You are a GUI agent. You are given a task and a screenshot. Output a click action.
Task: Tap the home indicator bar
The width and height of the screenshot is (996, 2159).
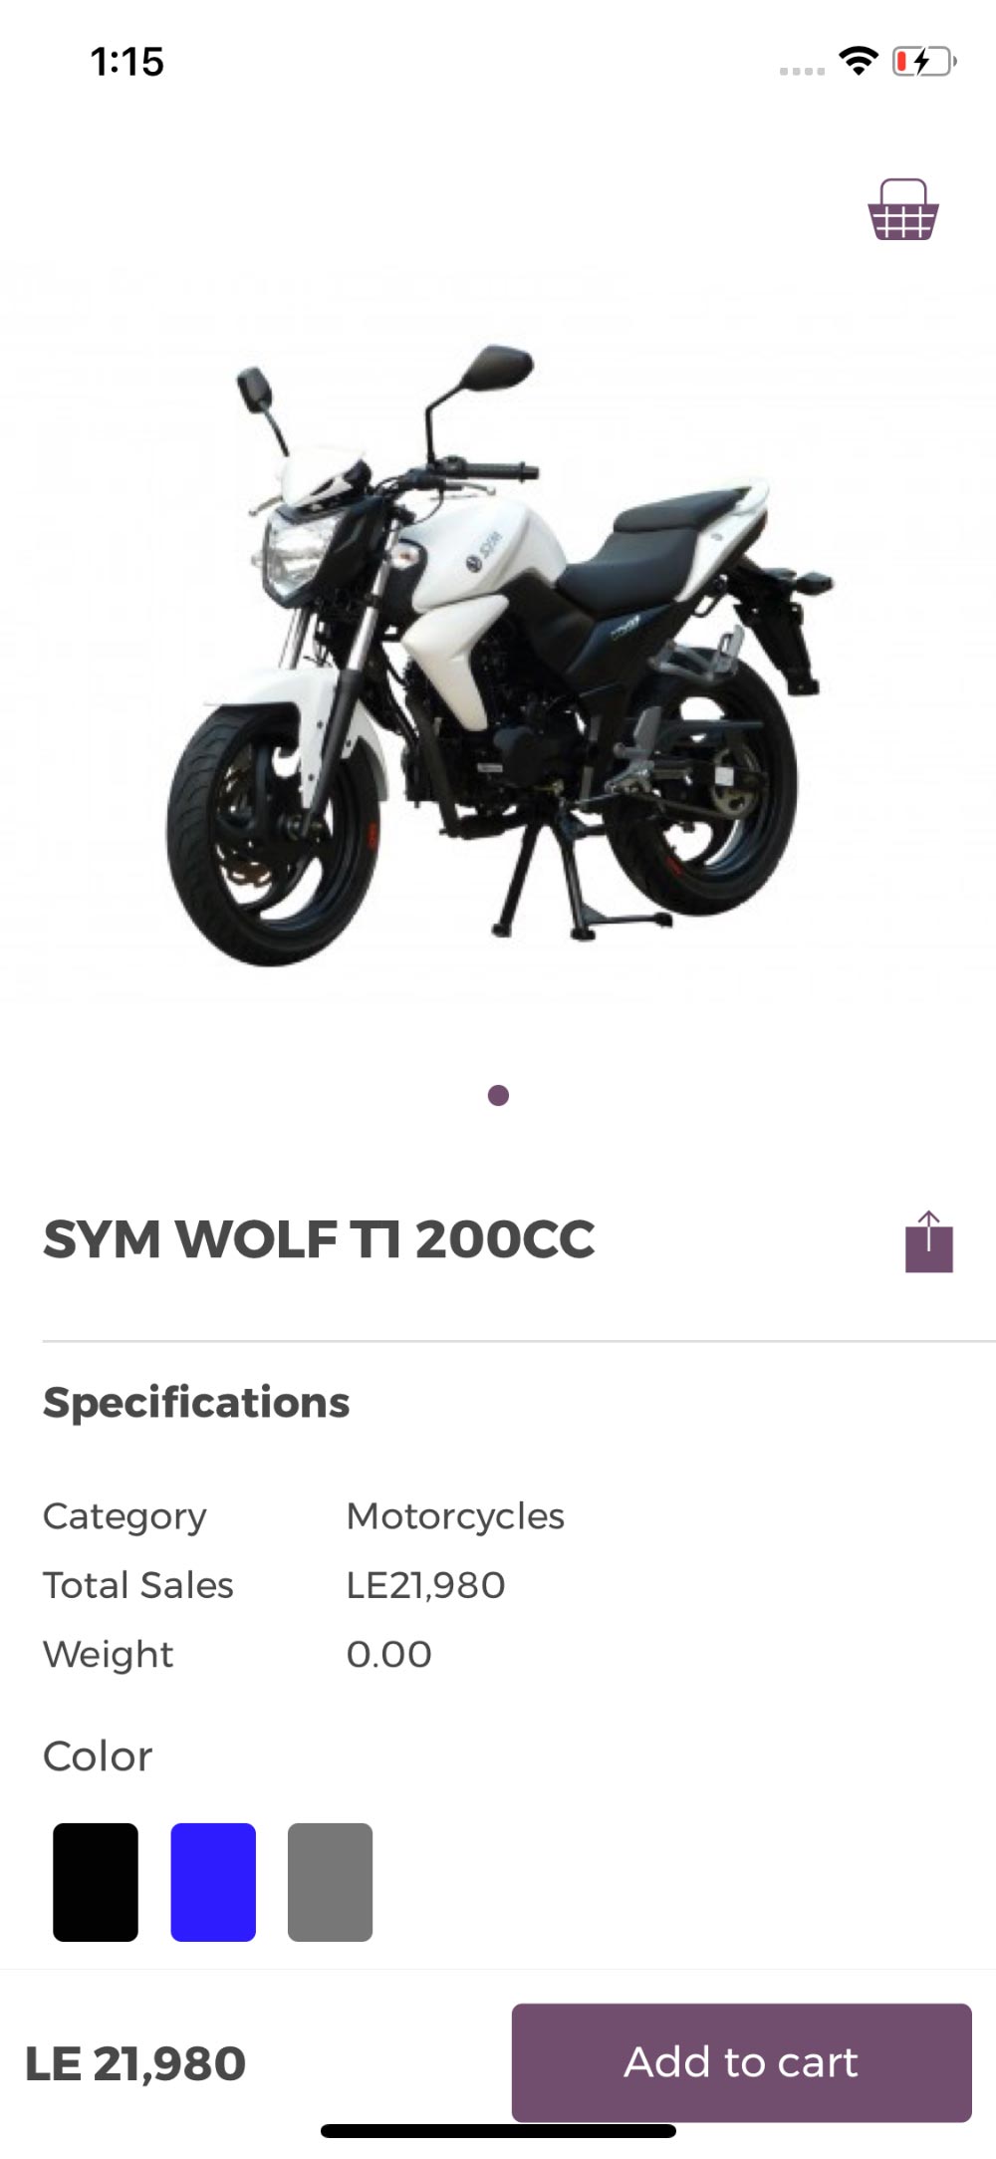pyautogui.click(x=498, y=2131)
